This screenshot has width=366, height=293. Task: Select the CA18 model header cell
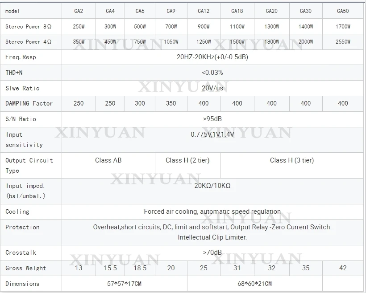click(x=237, y=11)
